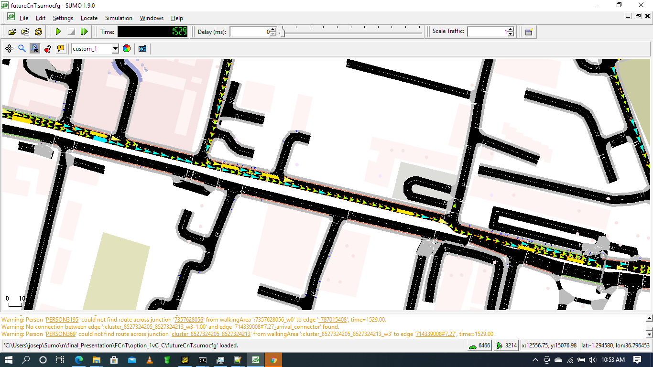Open the Locate menu
The image size is (653, 367).
pos(89,18)
